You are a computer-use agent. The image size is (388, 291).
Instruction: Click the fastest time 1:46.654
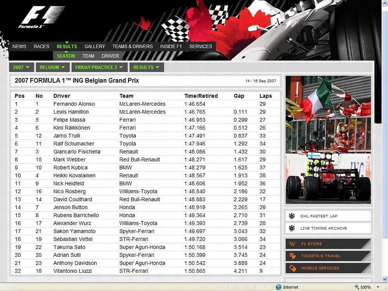click(x=195, y=104)
